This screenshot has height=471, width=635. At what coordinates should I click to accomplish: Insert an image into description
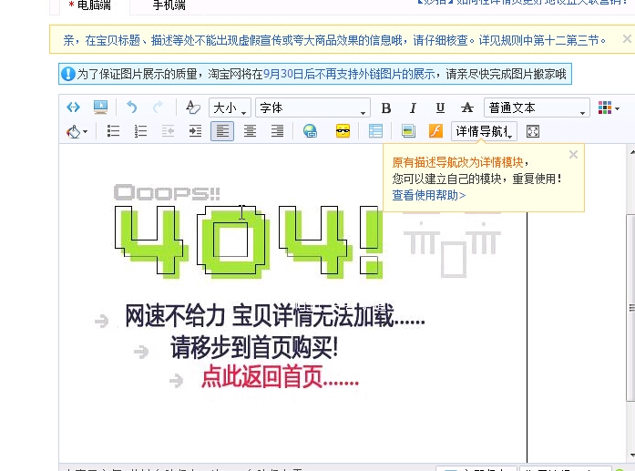[408, 131]
